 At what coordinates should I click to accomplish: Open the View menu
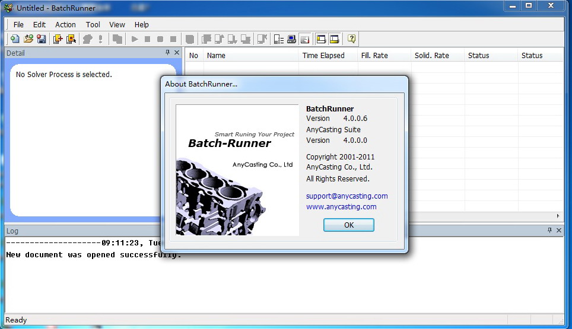point(117,25)
